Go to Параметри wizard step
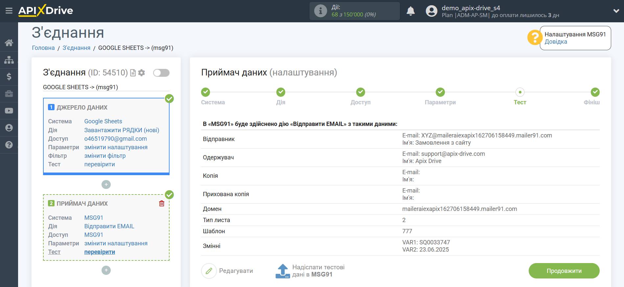Screen dimensions: 624x287 coord(440,92)
